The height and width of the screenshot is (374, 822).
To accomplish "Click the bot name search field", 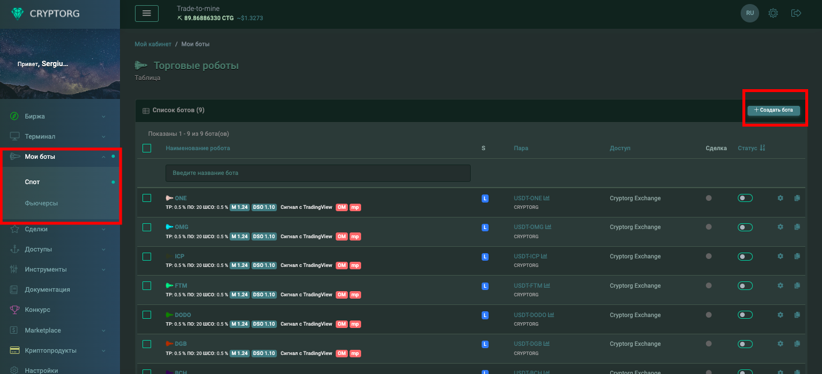I will (318, 173).
